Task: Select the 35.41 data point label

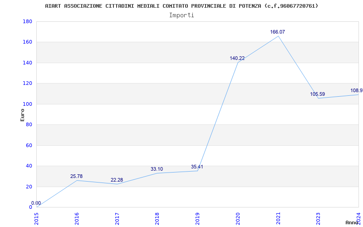Action: 197,167
